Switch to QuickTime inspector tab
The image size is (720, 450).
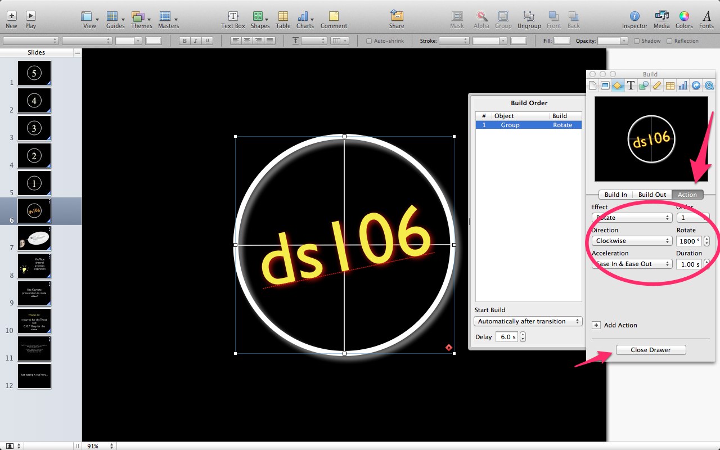[709, 85]
